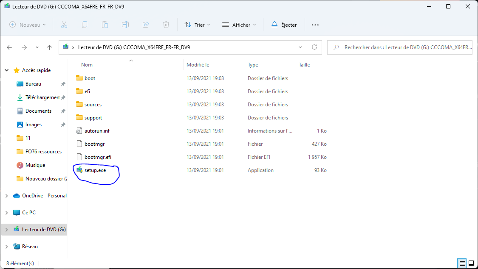
Task: Click the Accès rapide star icon
Action: pos(17,70)
